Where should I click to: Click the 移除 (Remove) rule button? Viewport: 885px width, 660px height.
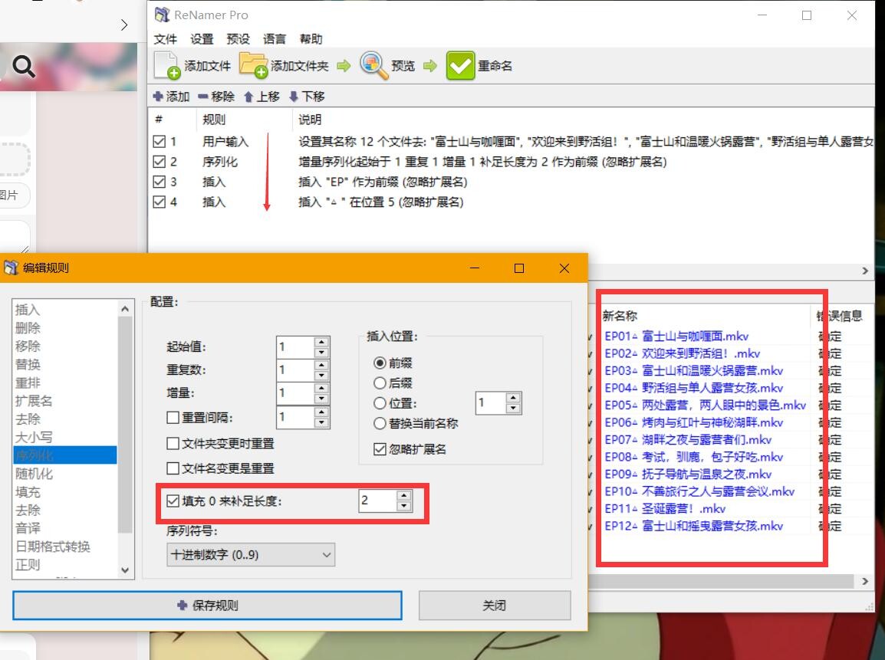pos(202,97)
